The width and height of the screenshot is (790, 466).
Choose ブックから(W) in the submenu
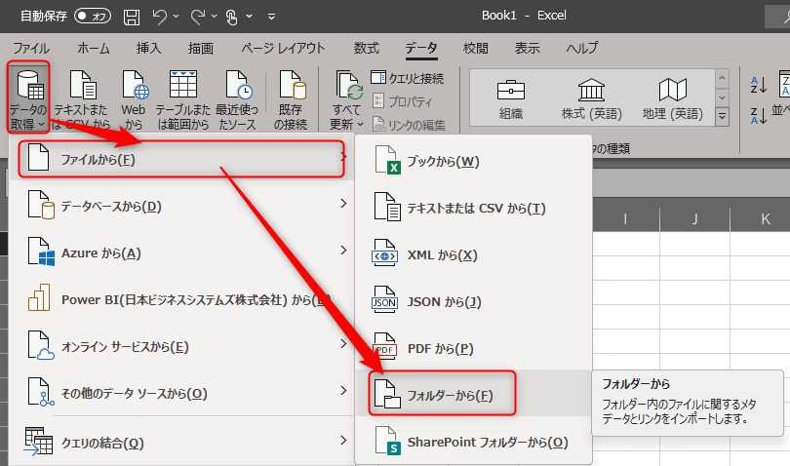point(474,161)
